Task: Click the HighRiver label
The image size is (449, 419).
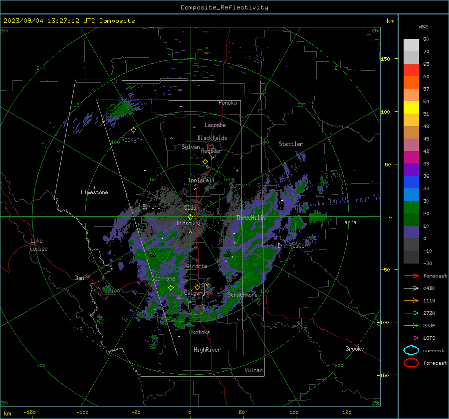Action: pos(207,350)
